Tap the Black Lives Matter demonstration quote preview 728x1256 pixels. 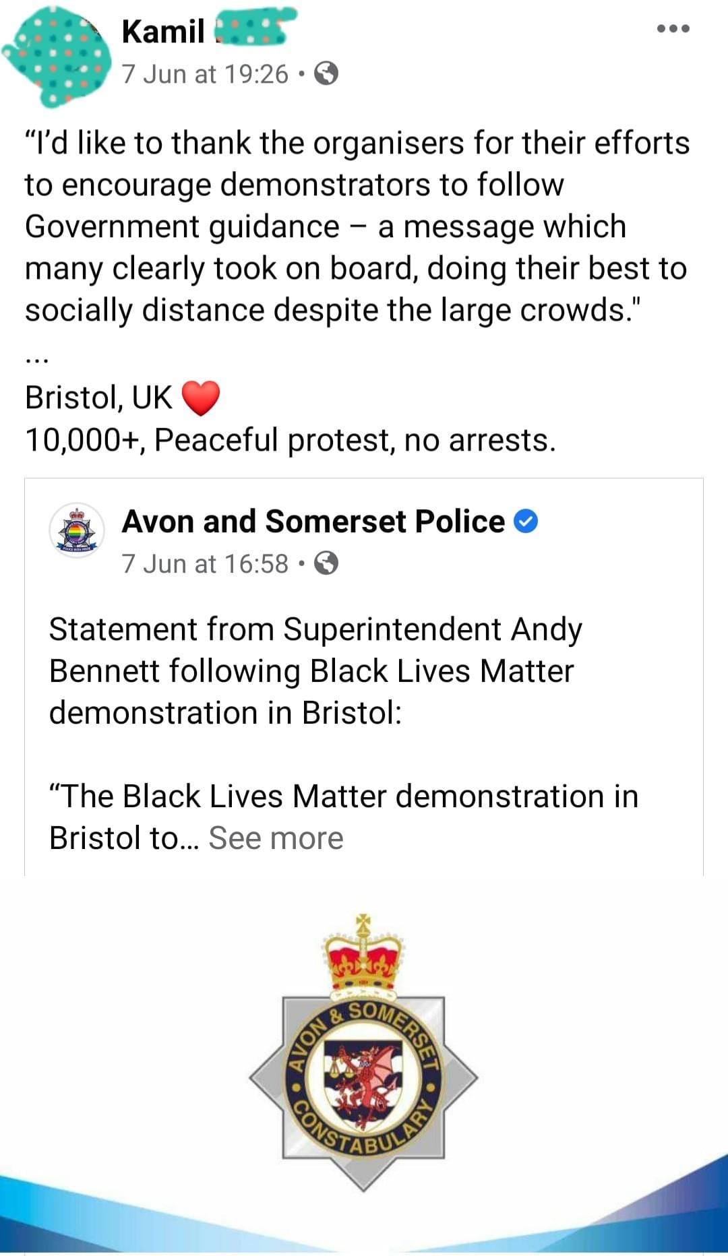point(344,817)
